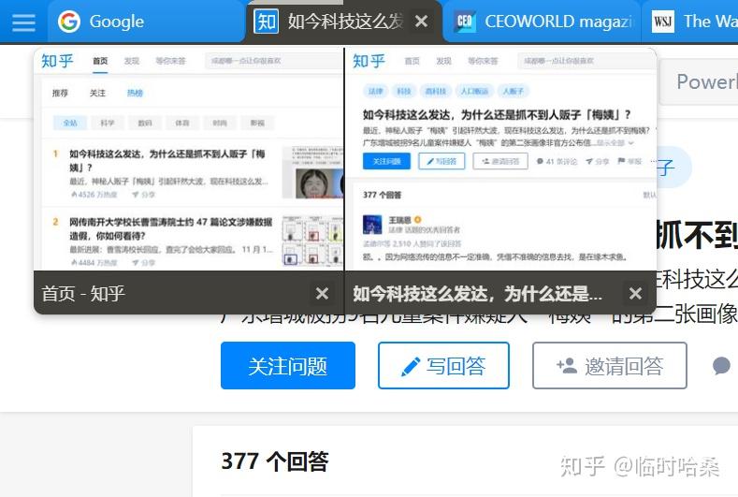Switch to the CEOWORLD magazine tab
Viewport: 738px width, 497px height.
click(543, 22)
